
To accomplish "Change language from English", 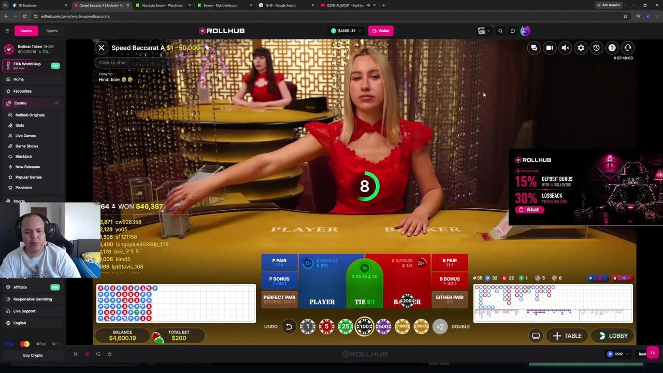I will 33,323.
